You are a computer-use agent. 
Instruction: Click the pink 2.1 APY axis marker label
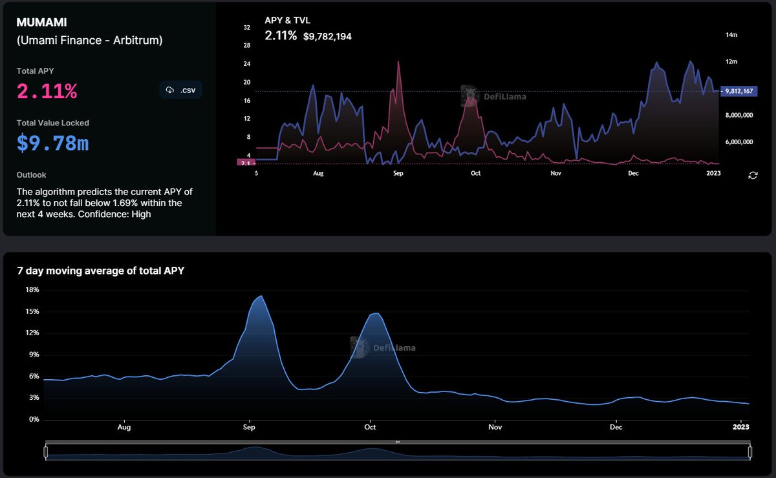click(x=246, y=163)
